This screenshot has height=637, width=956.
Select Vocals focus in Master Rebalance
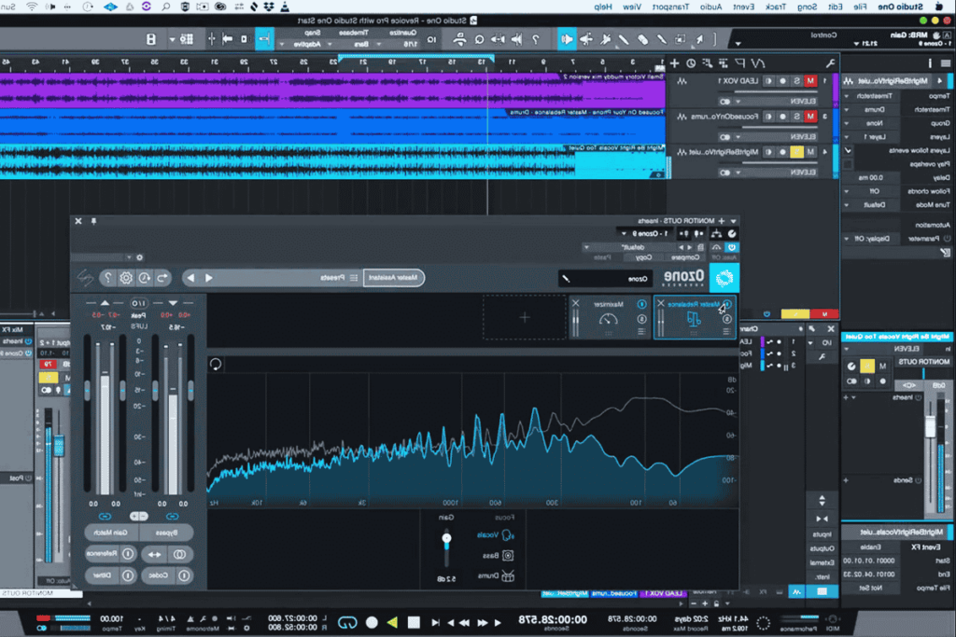[x=496, y=534]
